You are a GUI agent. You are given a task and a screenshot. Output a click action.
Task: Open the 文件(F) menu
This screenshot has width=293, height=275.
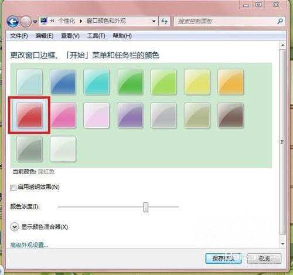click(19, 36)
